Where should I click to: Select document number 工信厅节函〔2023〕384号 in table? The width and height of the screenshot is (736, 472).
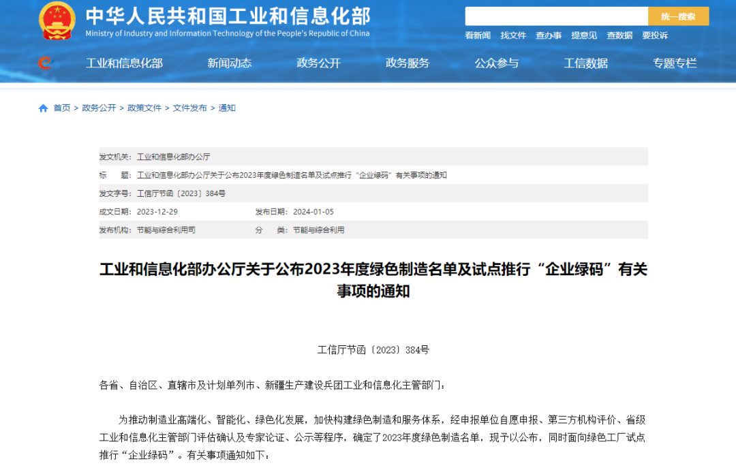click(181, 193)
